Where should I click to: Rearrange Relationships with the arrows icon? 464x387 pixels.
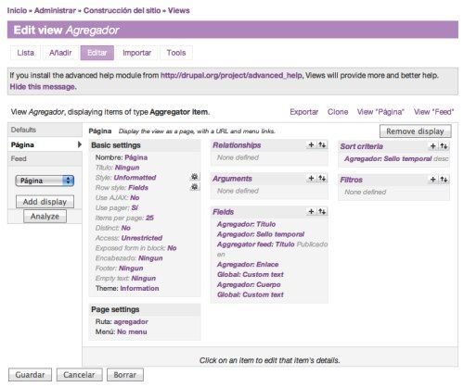click(x=322, y=144)
